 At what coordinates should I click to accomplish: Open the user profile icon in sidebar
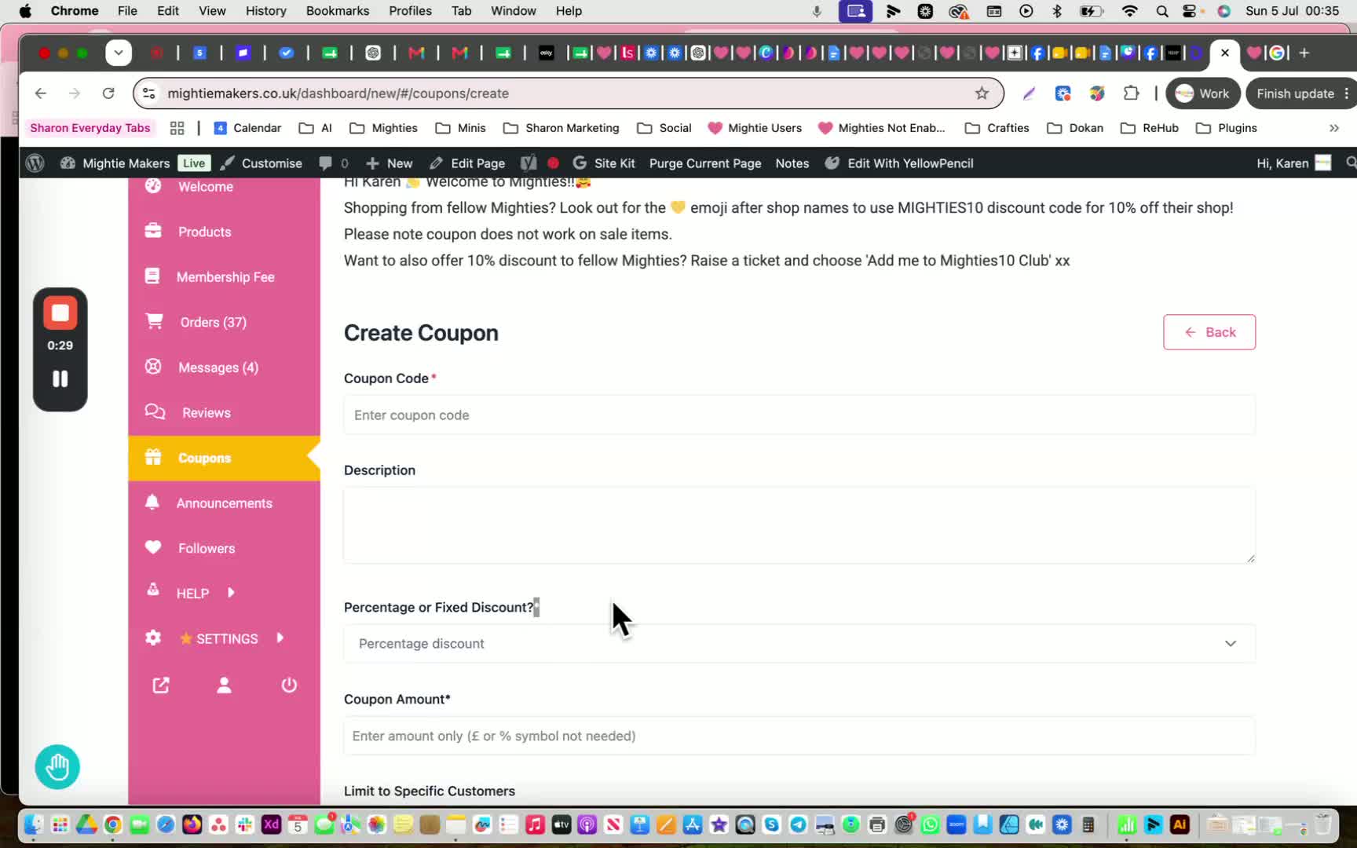point(224,685)
